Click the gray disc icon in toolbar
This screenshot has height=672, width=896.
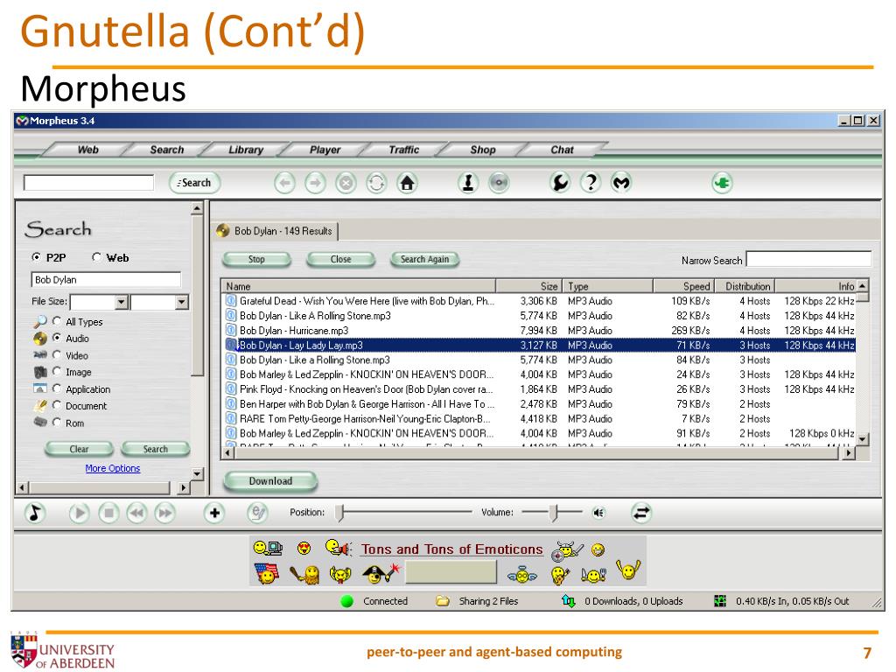(x=499, y=184)
